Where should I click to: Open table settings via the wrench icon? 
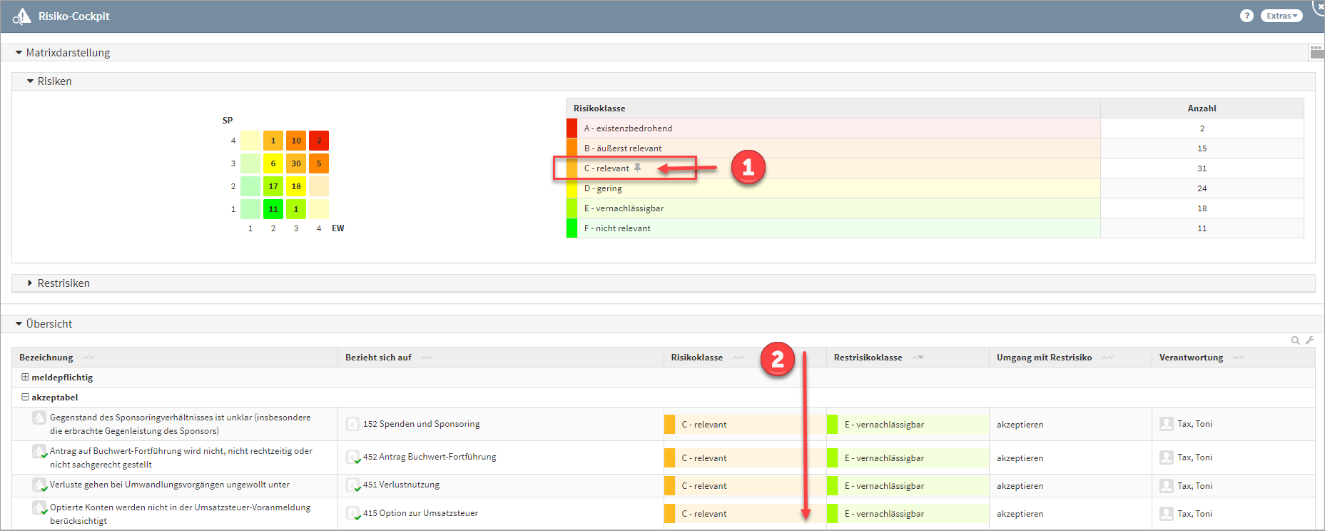coord(1309,340)
